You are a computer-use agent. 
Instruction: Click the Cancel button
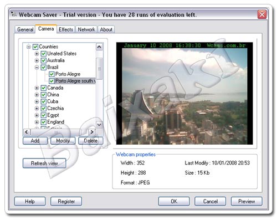click(210, 201)
